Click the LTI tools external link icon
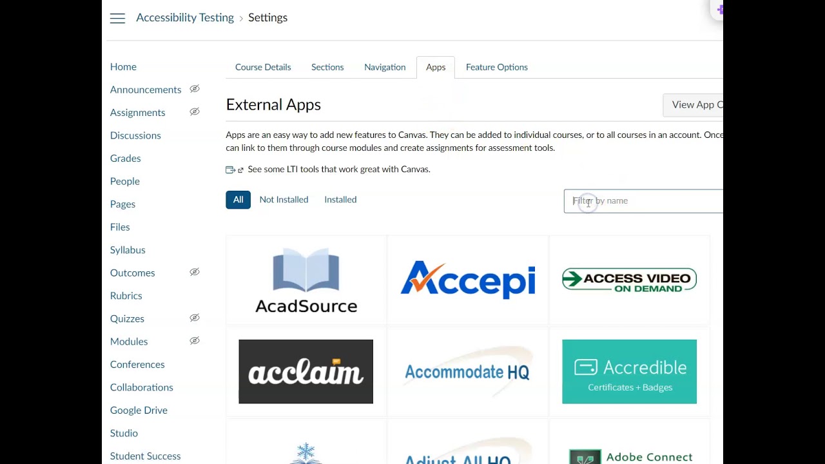 (235, 169)
